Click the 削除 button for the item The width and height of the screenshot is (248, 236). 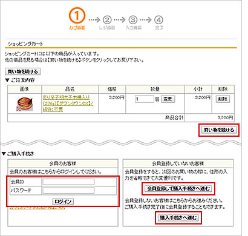223,99
